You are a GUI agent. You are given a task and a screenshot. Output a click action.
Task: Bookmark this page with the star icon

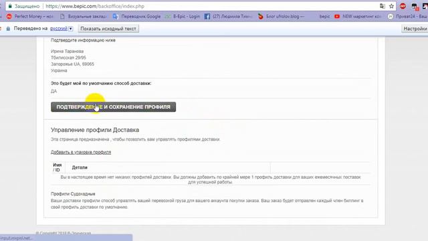click(391, 6)
